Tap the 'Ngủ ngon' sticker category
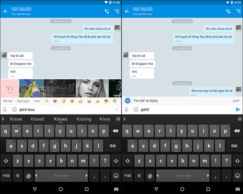The width and height of the screenshot is (243, 194). (x=23, y=101)
